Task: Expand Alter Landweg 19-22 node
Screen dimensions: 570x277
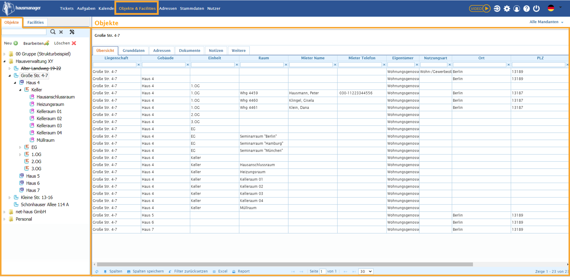Action: (x=10, y=68)
